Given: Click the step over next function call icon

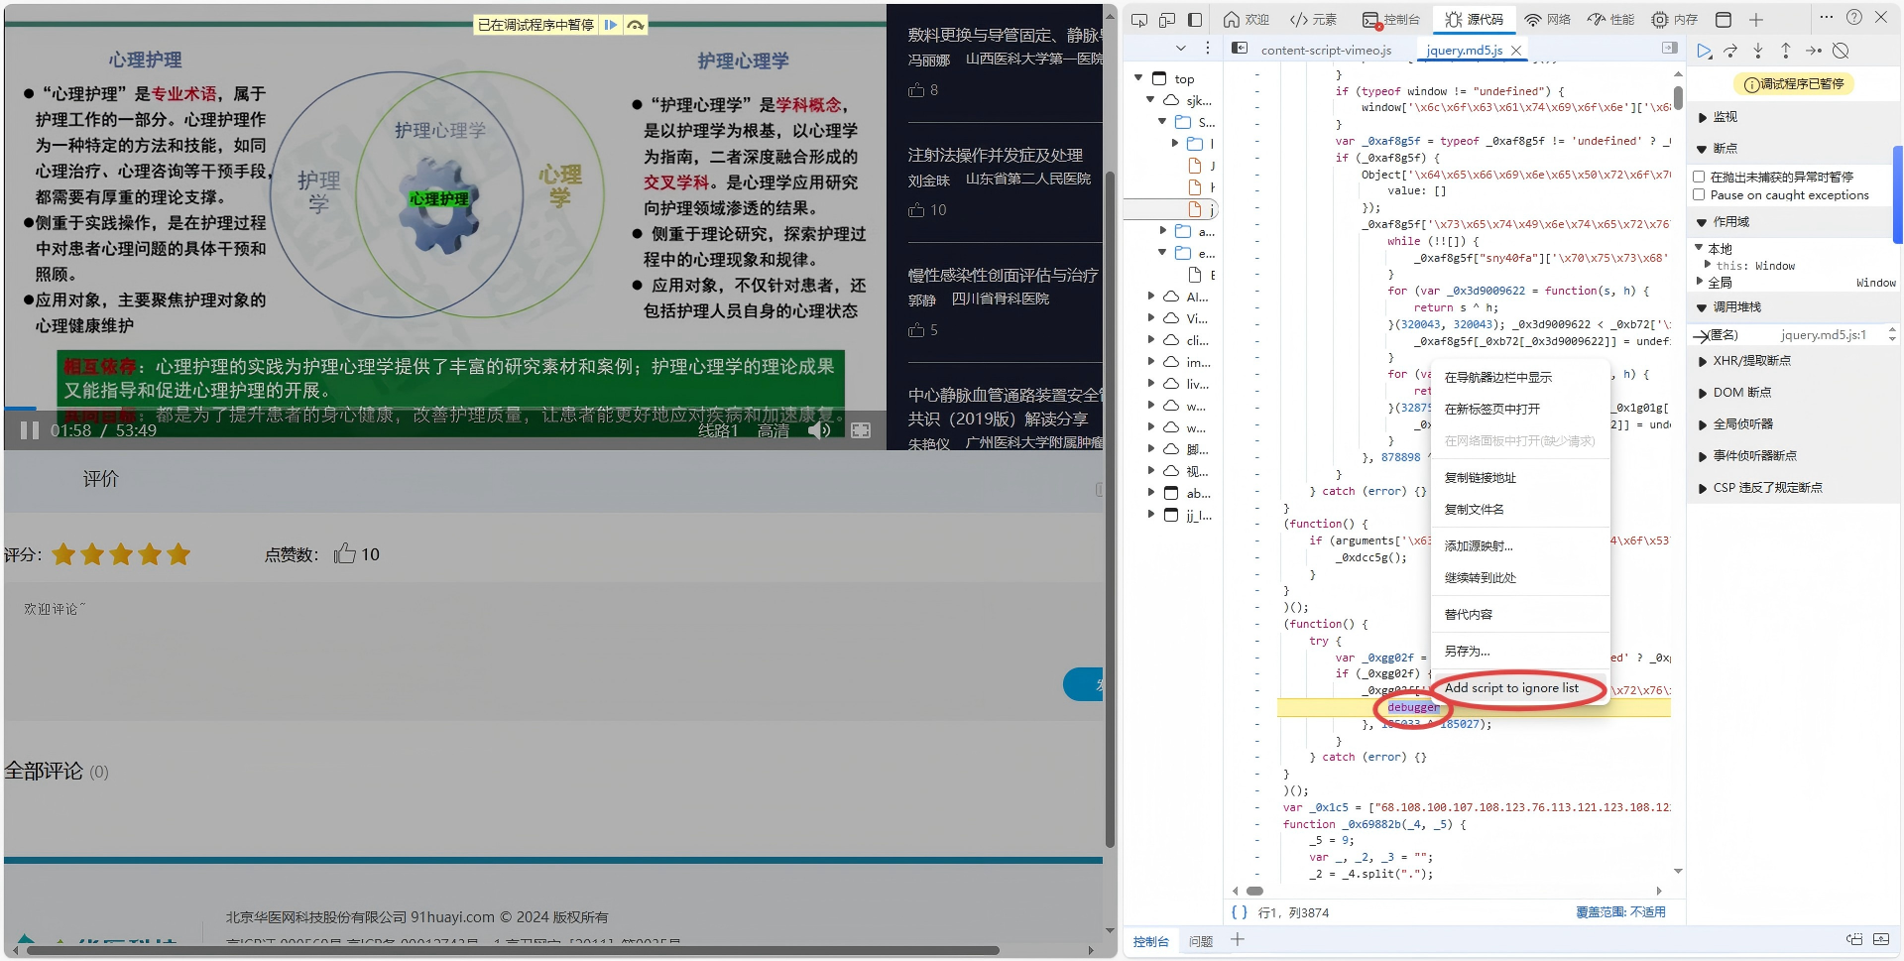Looking at the screenshot, I should (x=1731, y=51).
